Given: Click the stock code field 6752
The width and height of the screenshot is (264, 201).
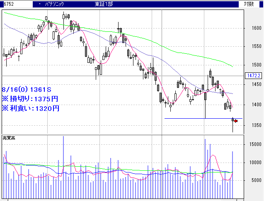Looking at the screenshot, I should click(9, 4).
